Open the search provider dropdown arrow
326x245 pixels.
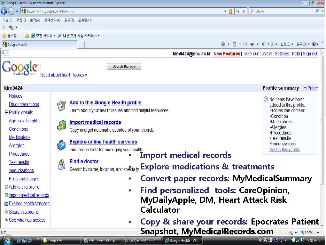point(322,11)
